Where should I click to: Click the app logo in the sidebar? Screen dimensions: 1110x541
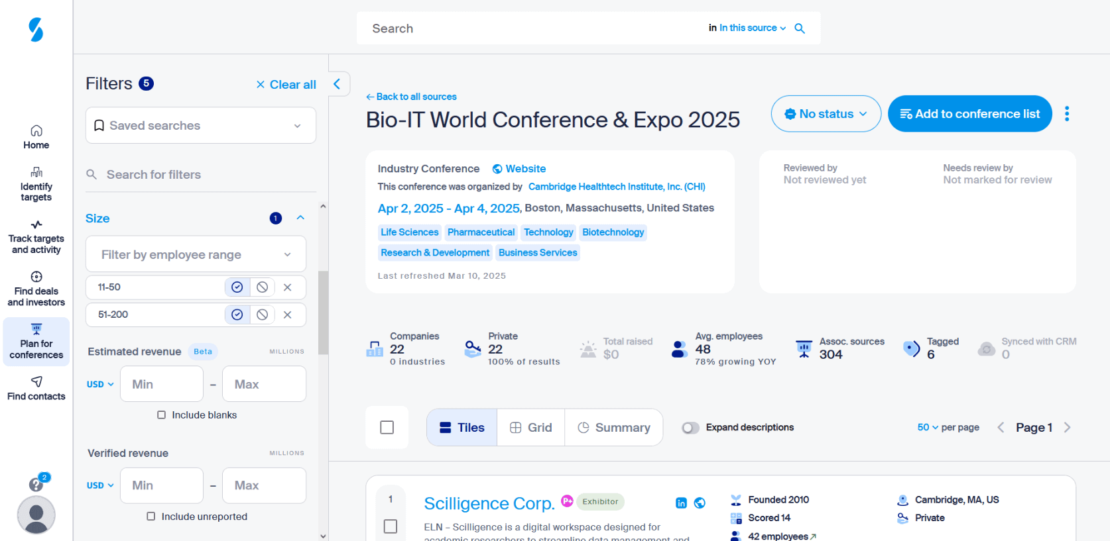(36, 29)
